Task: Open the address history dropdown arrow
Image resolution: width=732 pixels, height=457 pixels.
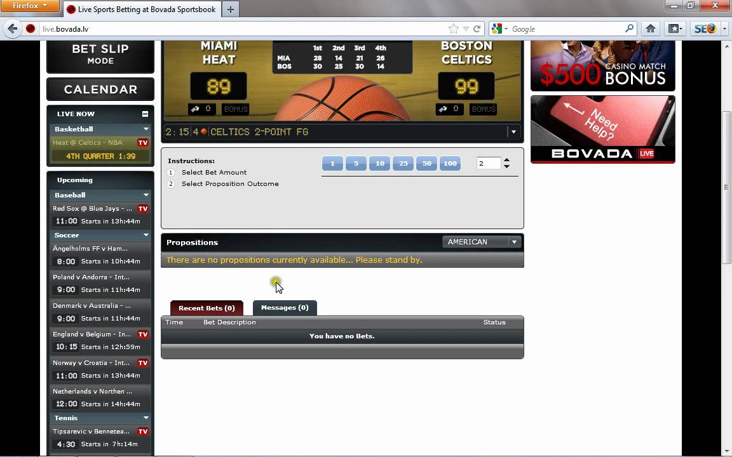Action: 466,29
